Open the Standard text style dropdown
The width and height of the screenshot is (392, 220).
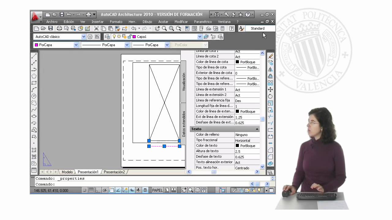point(260,28)
